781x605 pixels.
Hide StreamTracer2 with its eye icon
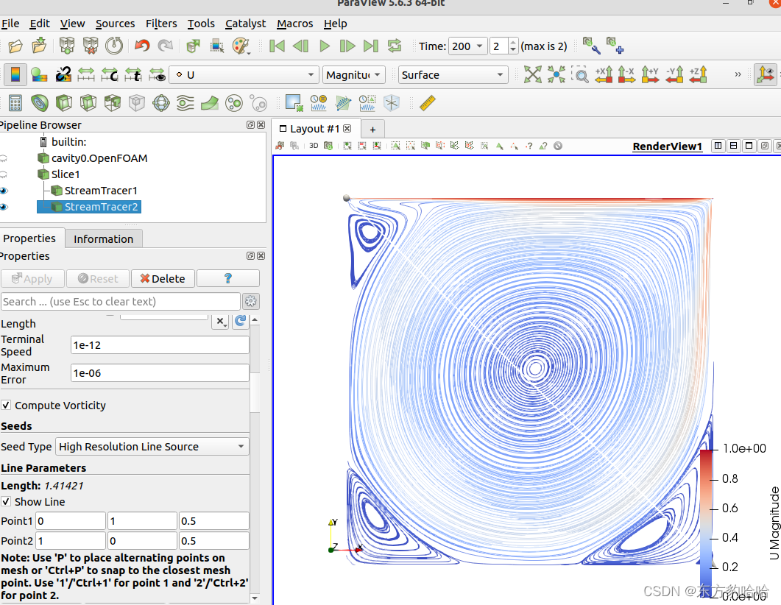click(x=4, y=207)
